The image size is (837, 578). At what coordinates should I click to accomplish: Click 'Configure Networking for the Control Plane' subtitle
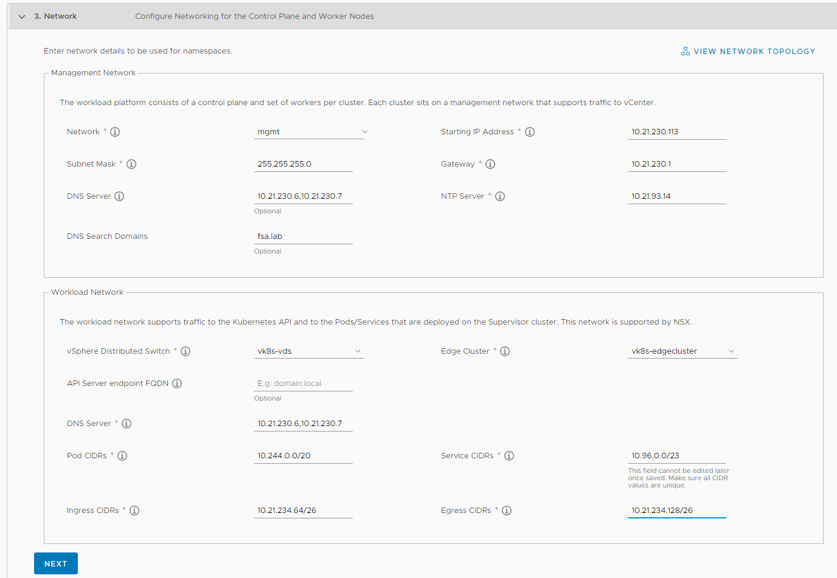pos(254,16)
